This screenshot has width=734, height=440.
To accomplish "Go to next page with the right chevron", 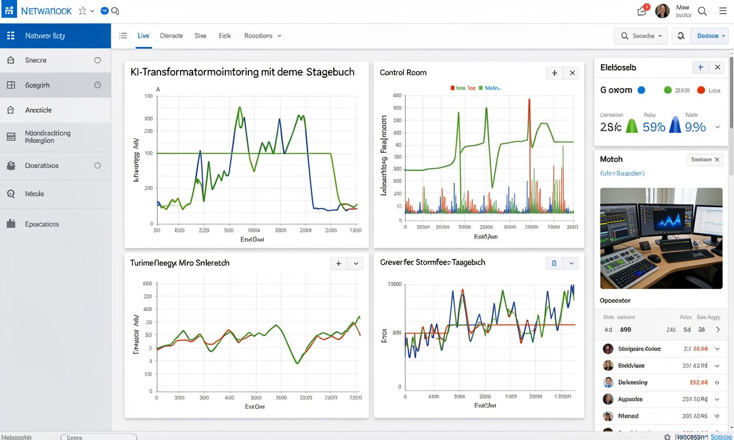I will [718, 330].
